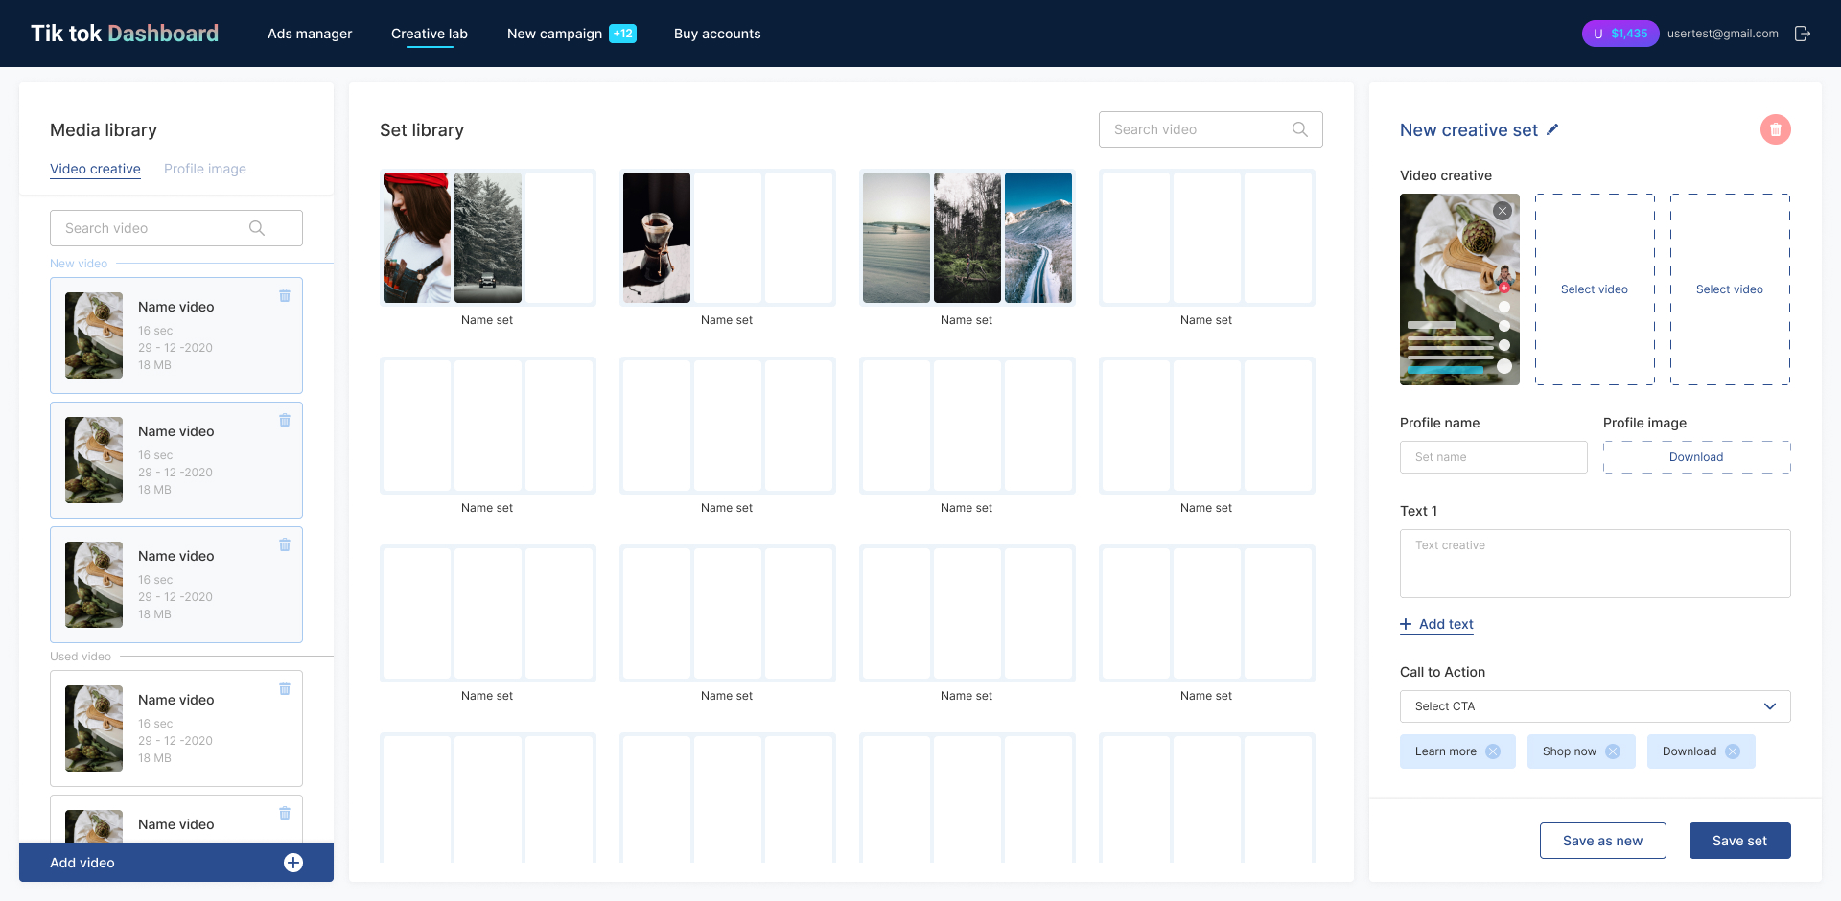Click the selected artichoke video creative preview
Screen dimensions: 1841x901
pyautogui.click(x=1459, y=289)
